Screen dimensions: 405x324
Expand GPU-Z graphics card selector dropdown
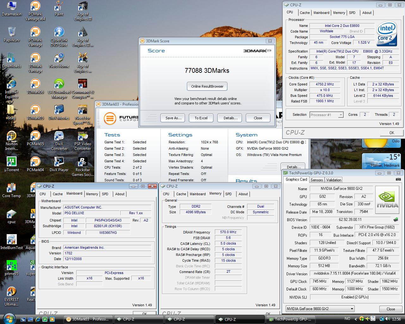pyautogui.click(x=352, y=309)
